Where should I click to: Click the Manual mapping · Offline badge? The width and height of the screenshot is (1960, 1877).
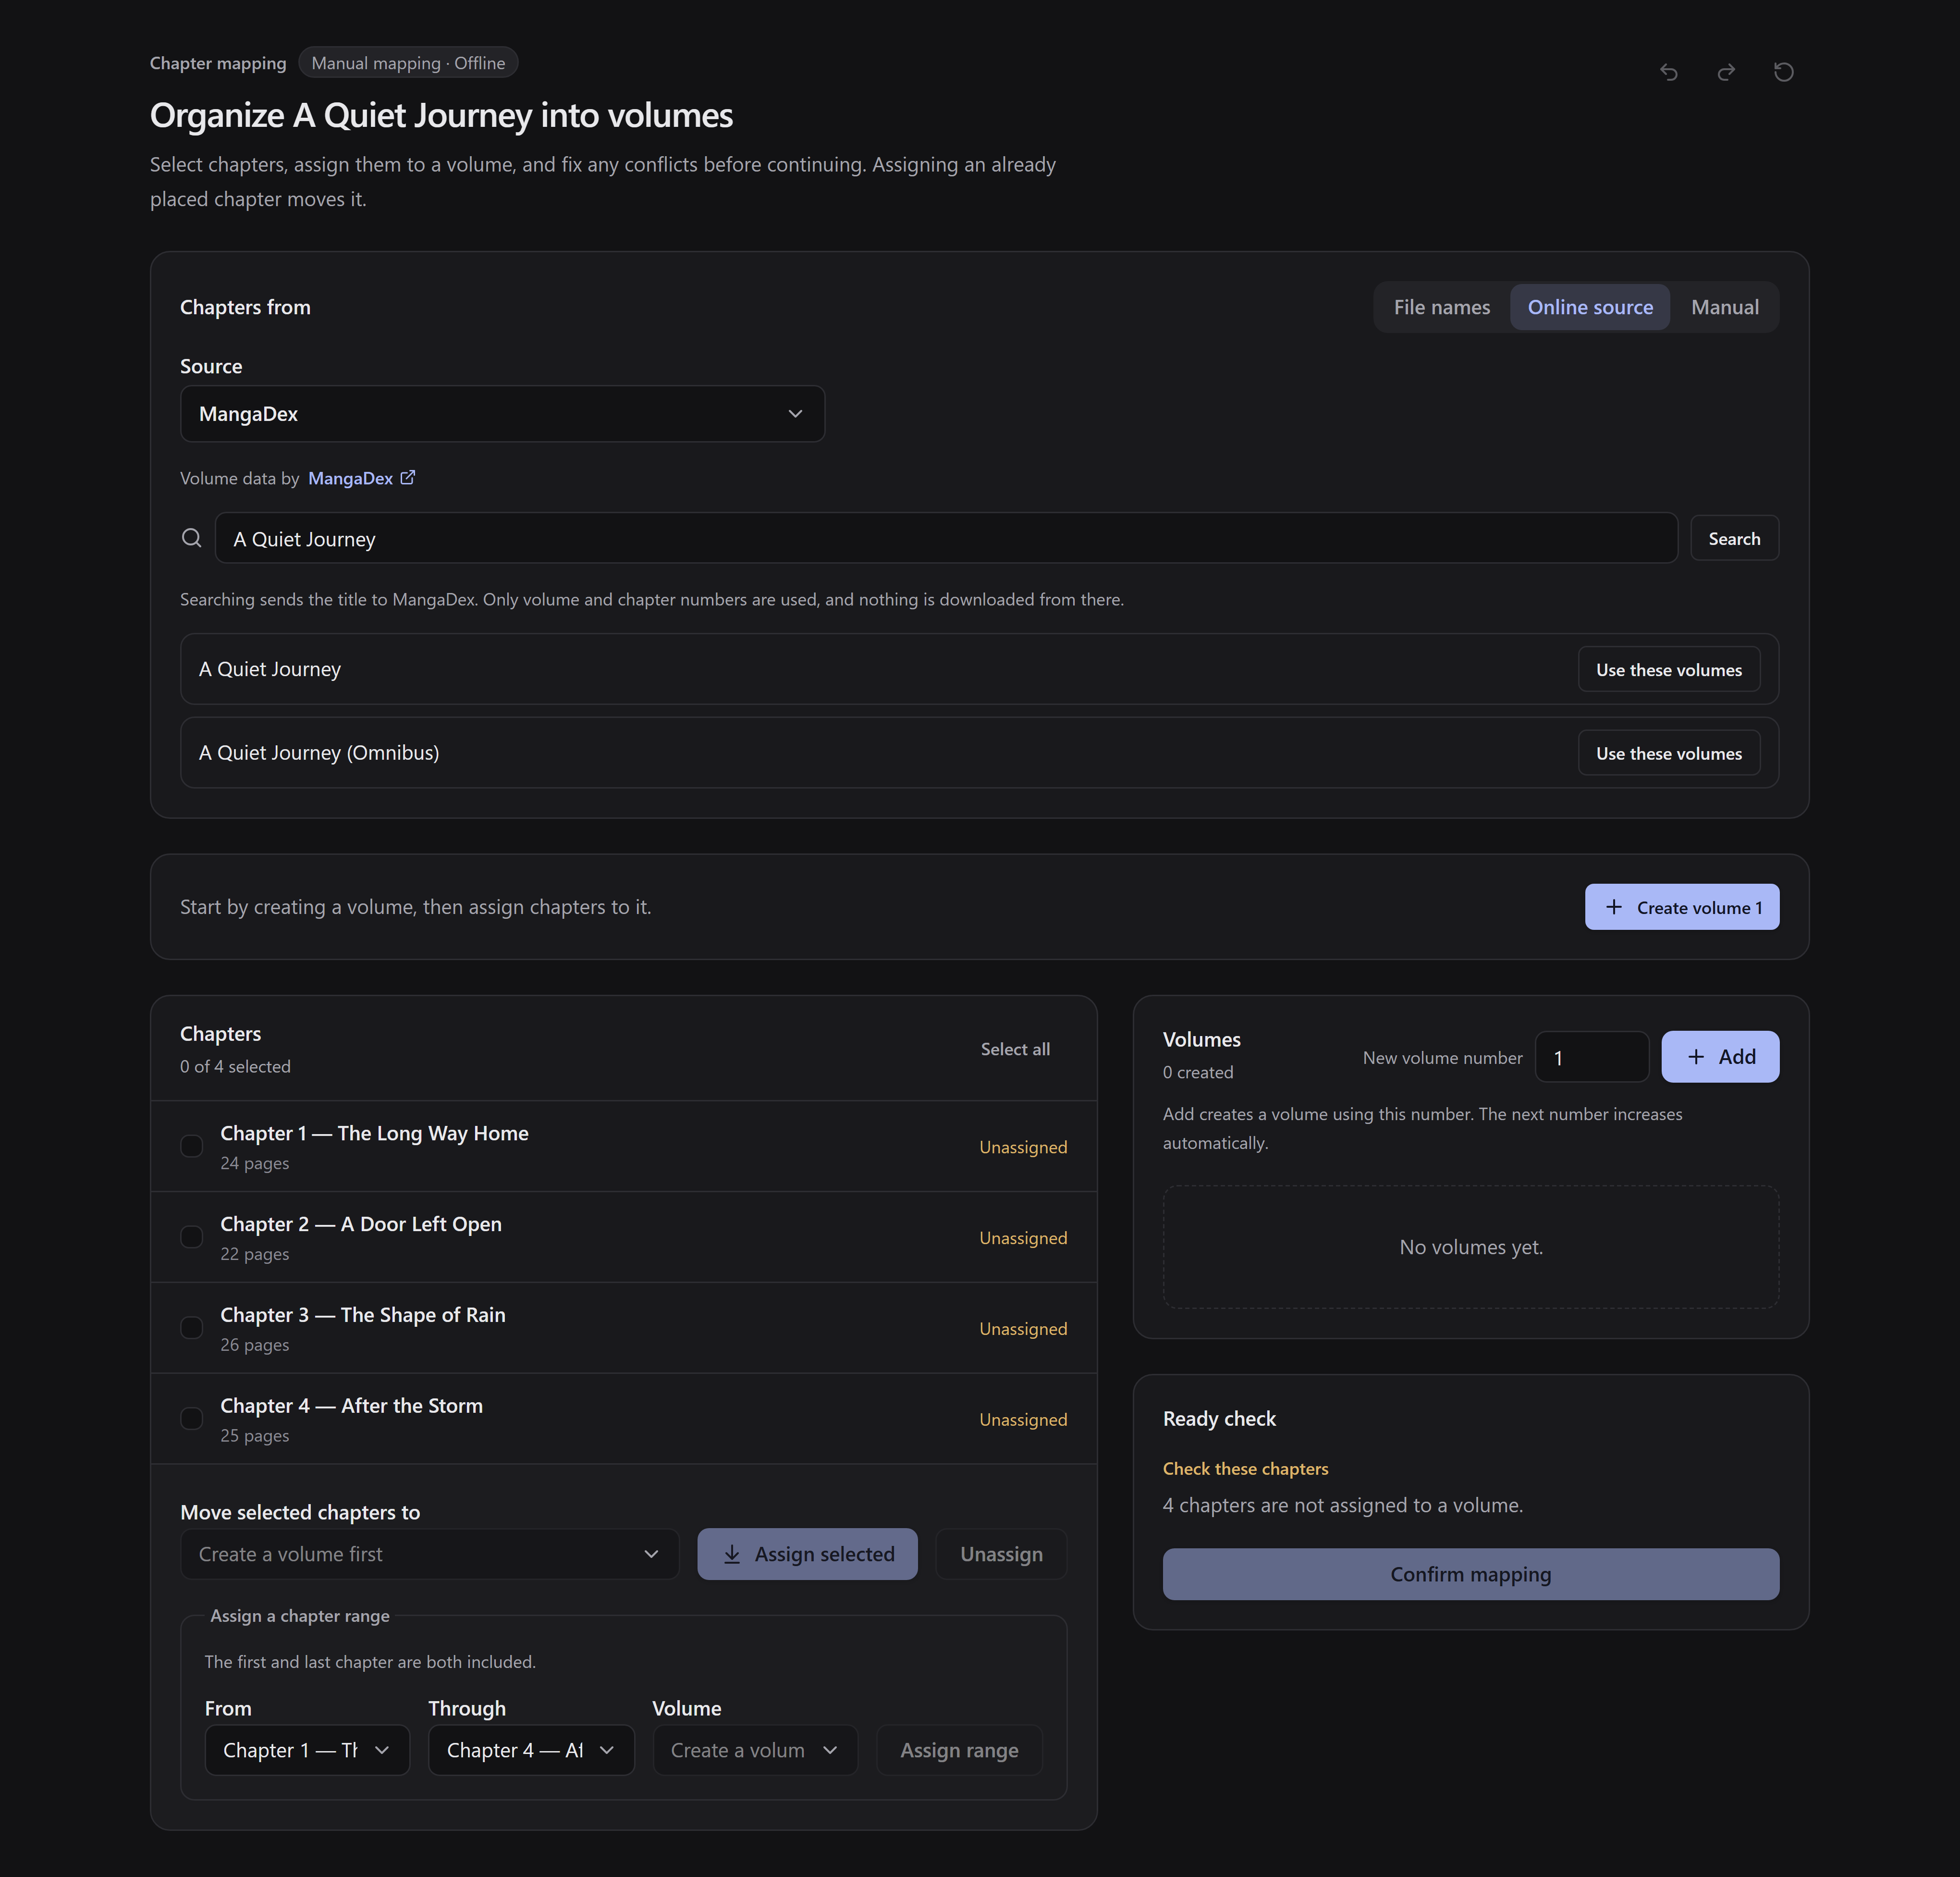click(x=408, y=63)
